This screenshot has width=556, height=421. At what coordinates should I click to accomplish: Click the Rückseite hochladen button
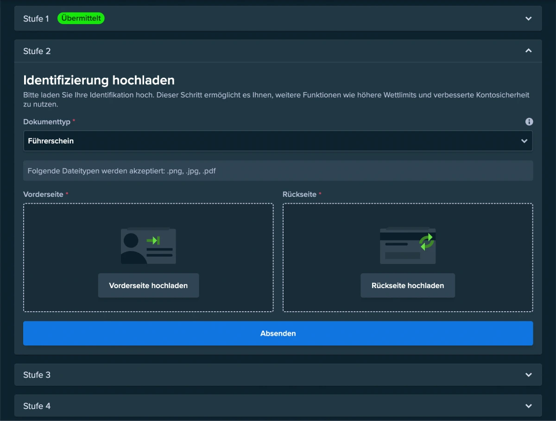point(408,285)
